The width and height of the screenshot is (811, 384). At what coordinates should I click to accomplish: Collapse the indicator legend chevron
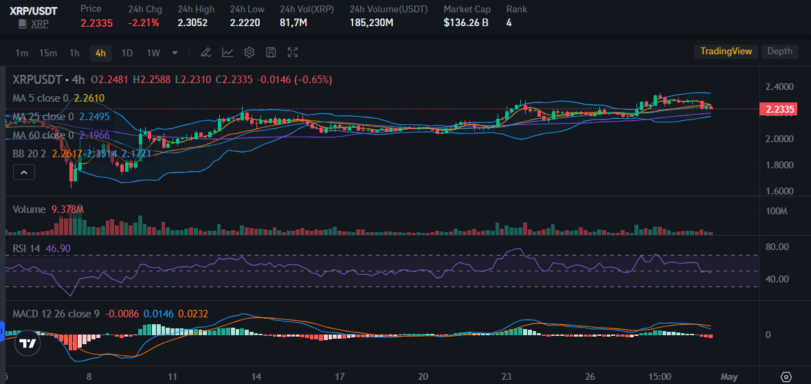(24, 172)
